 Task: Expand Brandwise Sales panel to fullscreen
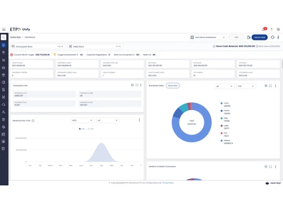pyautogui.click(x=271, y=86)
